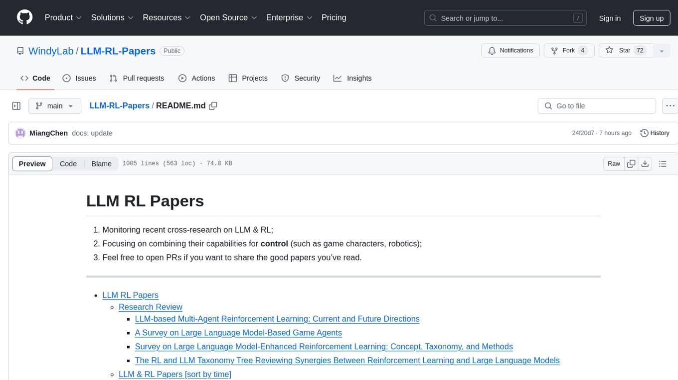Switch to the Code tab
The image size is (678, 380).
(x=35, y=78)
